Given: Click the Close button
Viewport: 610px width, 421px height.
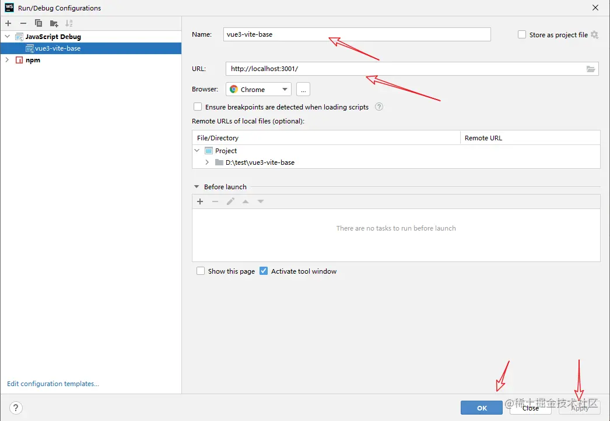Looking at the screenshot, I should click(x=530, y=408).
